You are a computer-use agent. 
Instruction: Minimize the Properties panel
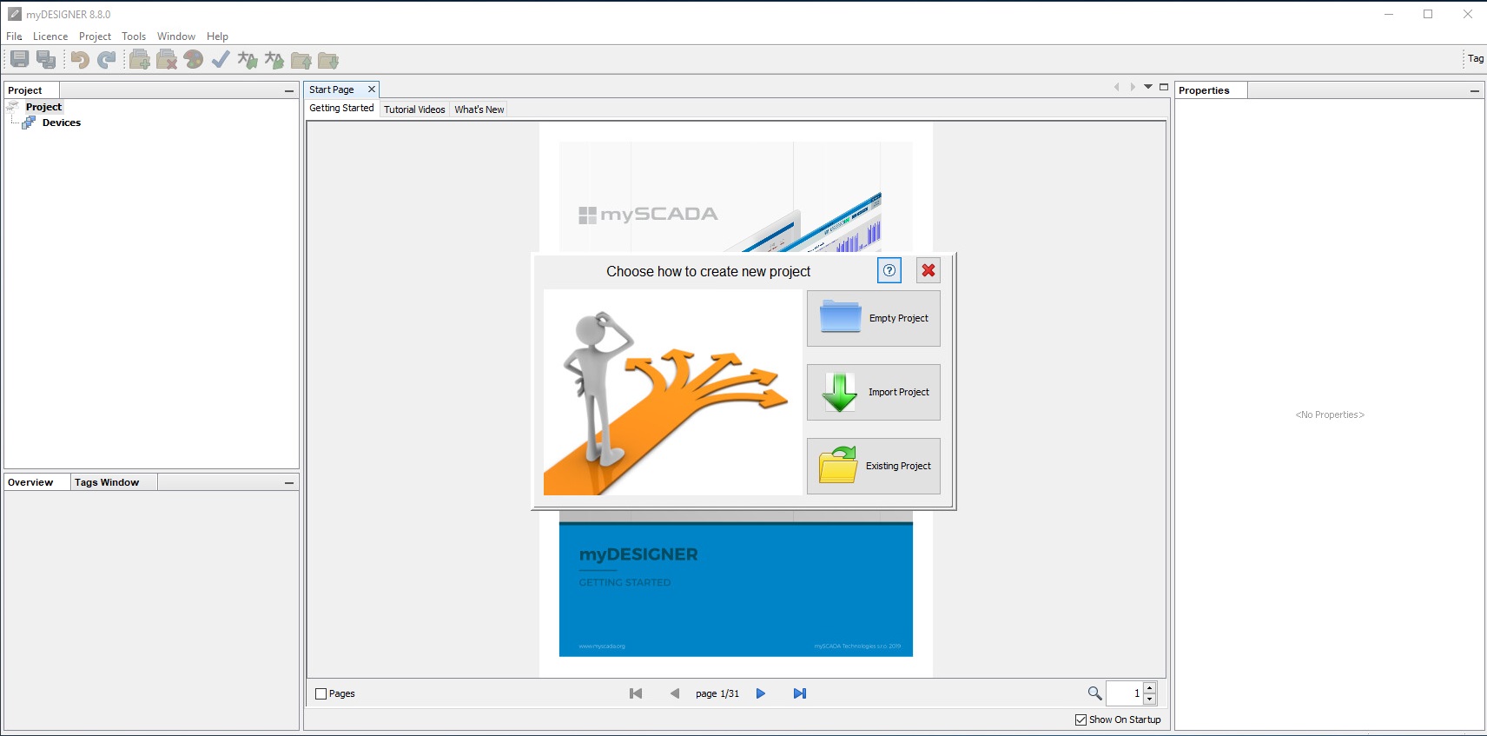click(1475, 90)
